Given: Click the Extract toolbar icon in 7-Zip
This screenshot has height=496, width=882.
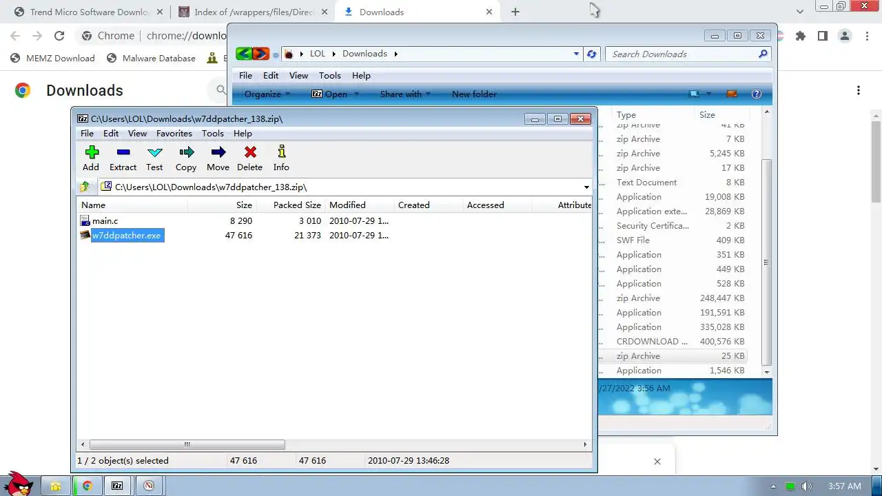Looking at the screenshot, I should tap(123, 152).
